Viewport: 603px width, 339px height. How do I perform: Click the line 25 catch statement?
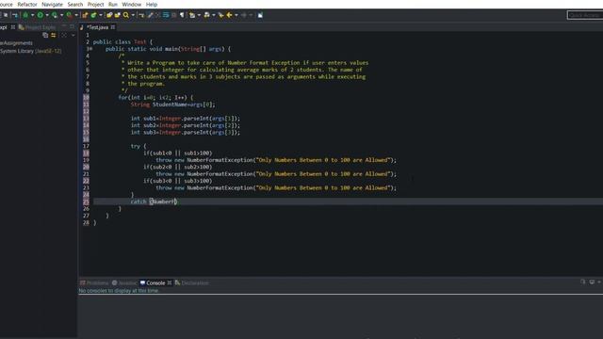(154, 202)
